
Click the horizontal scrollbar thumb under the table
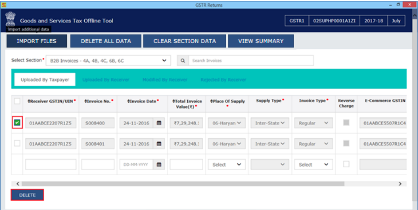(x=183, y=184)
